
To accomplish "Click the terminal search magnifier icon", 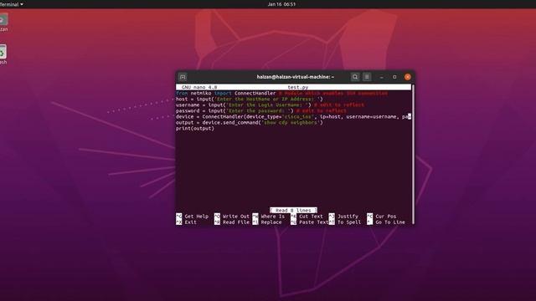I will 355,77.
